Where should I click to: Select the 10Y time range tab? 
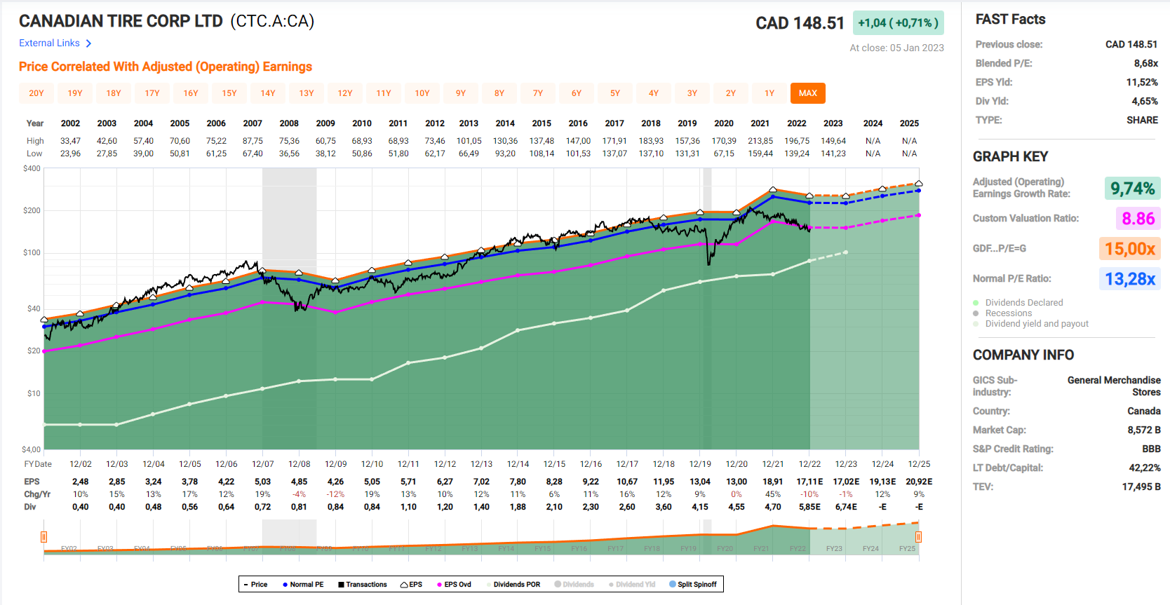[422, 93]
